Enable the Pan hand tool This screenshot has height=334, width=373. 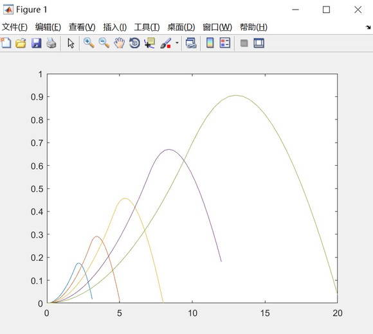click(119, 43)
